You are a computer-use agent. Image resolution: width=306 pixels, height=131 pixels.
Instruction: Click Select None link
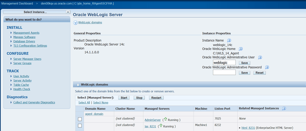101,102
